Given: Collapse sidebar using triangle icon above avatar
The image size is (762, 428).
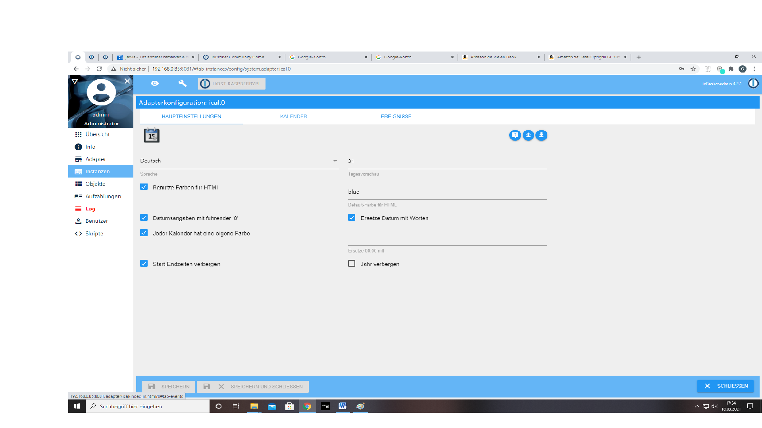Looking at the screenshot, I should click(75, 81).
